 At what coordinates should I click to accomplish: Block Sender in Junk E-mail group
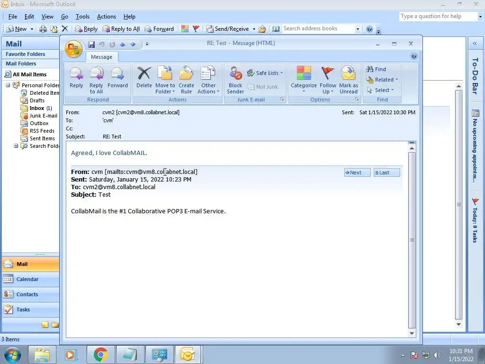point(235,80)
